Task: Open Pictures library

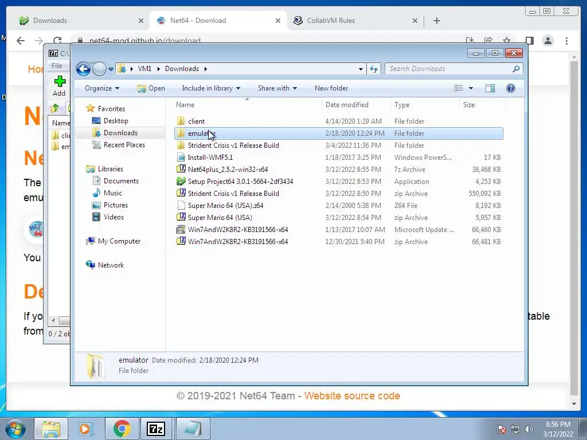Action: 115,205
